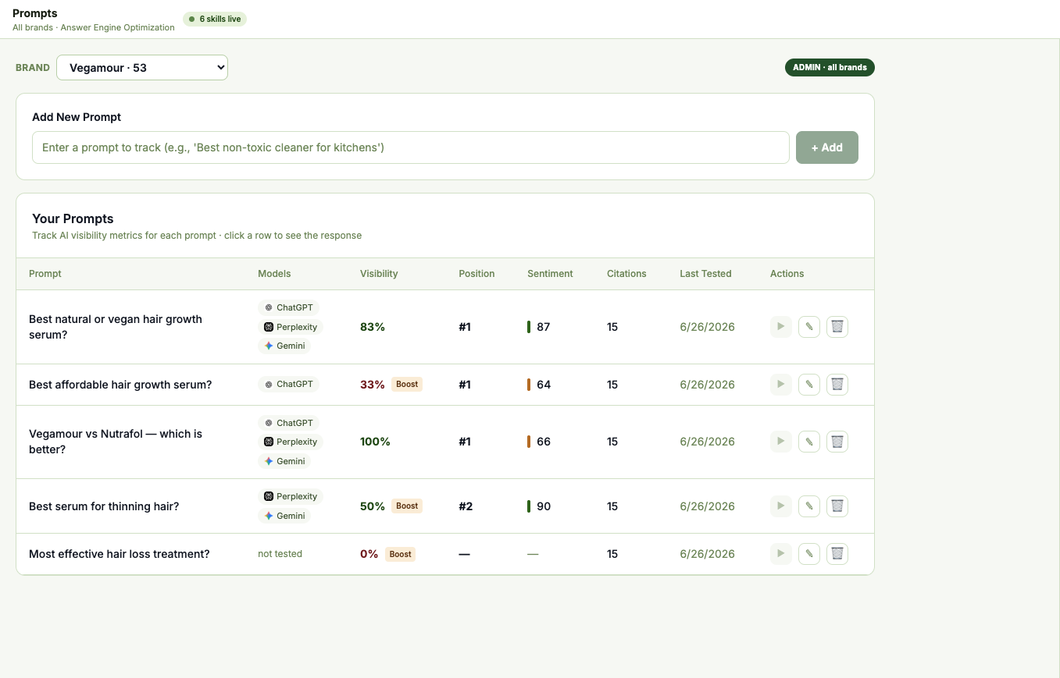Open 'Best serum for thinning hair?' row
1060x678 pixels.
tap(445, 506)
